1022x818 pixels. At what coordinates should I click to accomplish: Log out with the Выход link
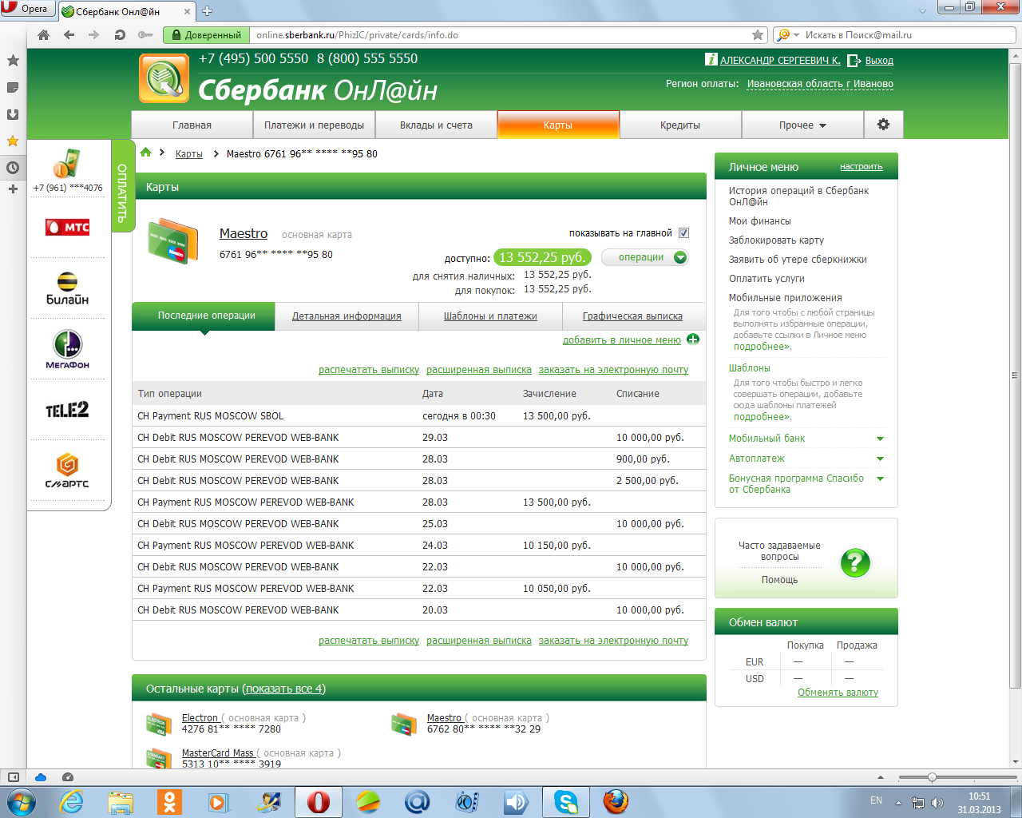879,61
